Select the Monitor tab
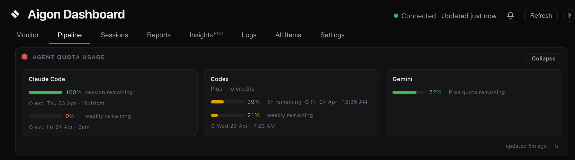Image resolution: width=575 pixels, height=160 pixels. pos(27,35)
